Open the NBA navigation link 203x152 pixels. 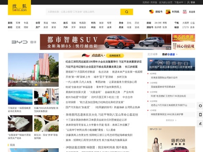(x=54, y=23)
